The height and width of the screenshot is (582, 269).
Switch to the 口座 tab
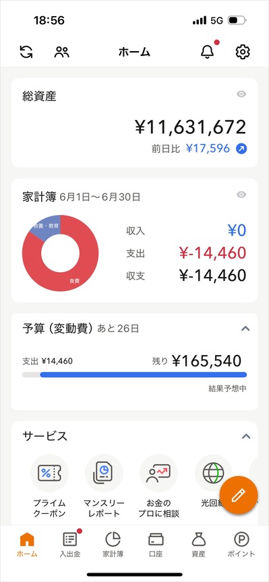point(156,544)
